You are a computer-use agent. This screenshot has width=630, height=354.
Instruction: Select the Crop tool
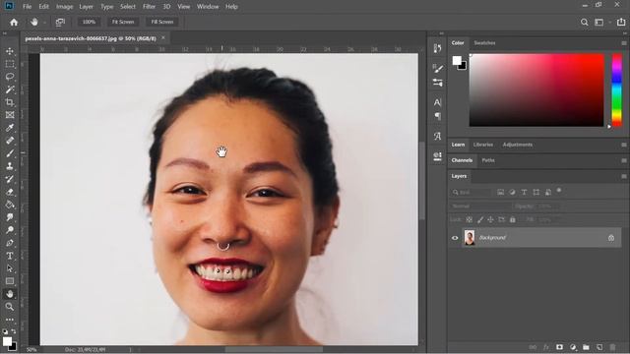coord(10,102)
